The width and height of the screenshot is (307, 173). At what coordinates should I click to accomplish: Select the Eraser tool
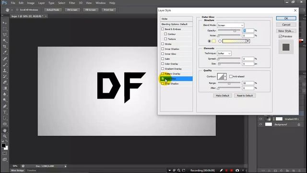click(5, 82)
